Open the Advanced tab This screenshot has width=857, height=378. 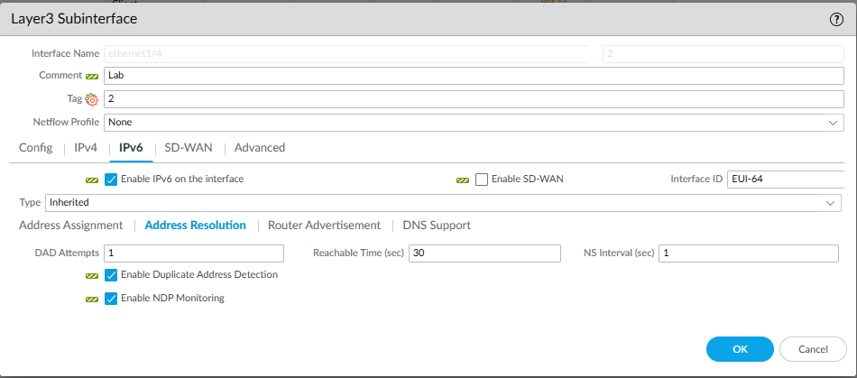pos(260,147)
